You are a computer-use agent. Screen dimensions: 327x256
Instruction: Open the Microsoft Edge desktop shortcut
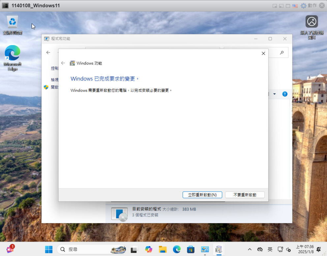[x=13, y=58]
